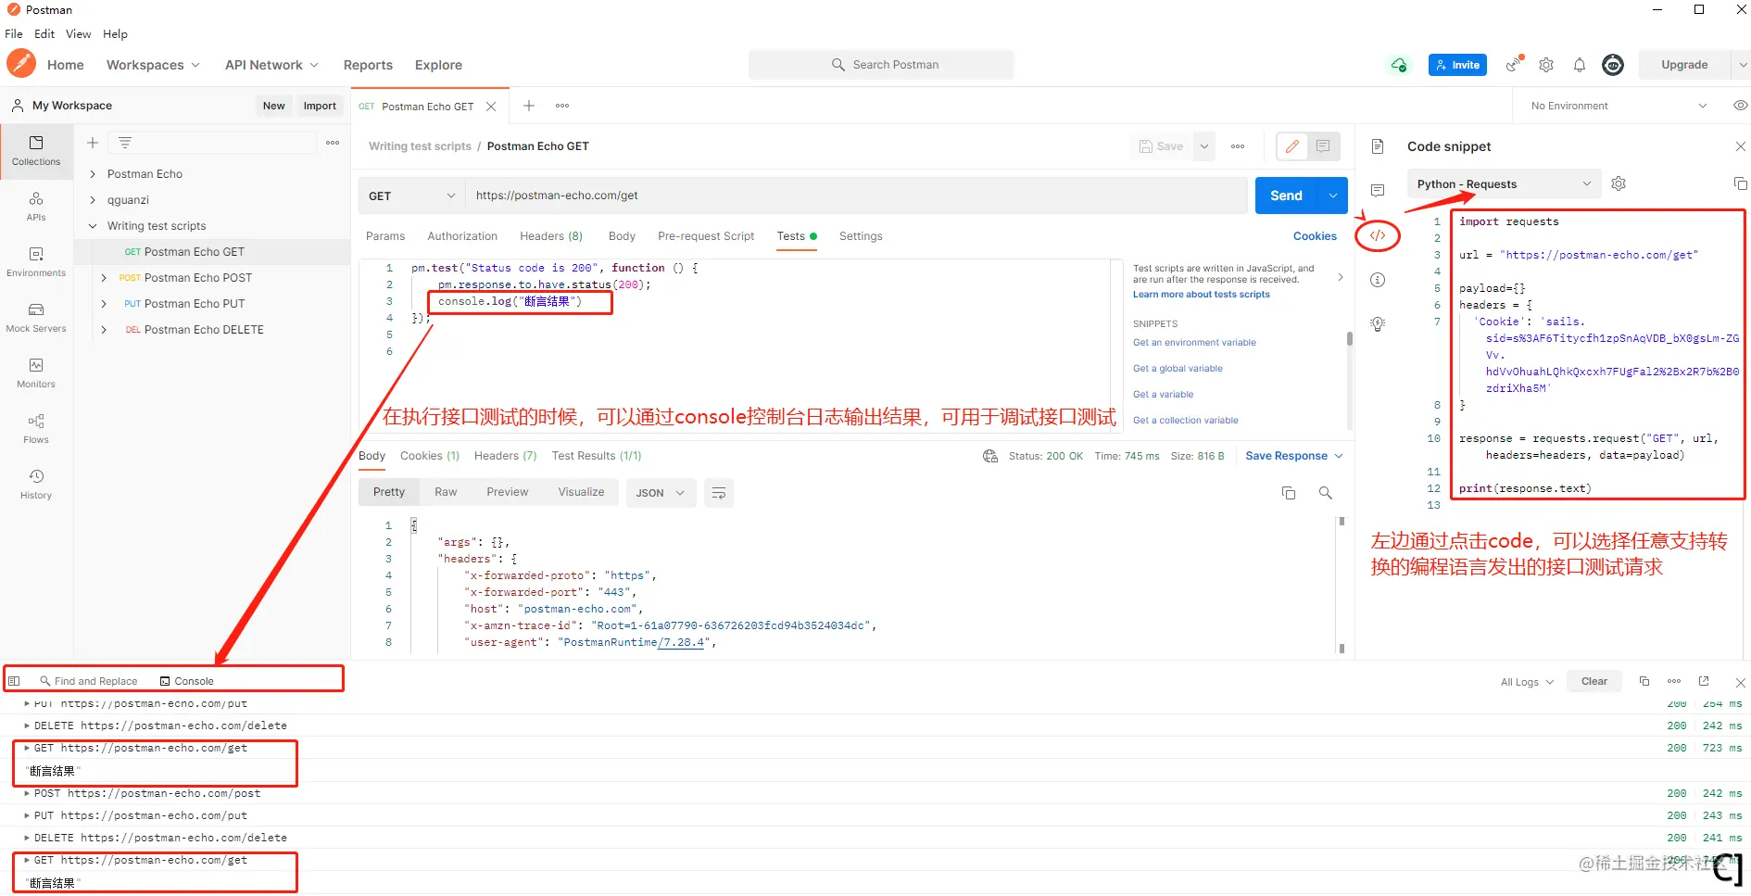Select the Postman Echo DELETE request
The height and width of the screenshot is (896, 1751).
204,330
